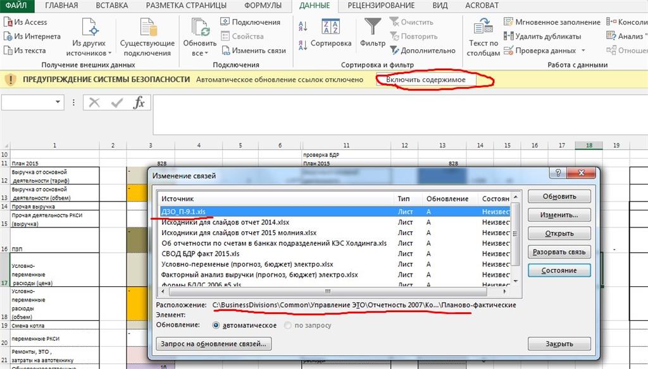Click Из Интернета data source

click(32, 36)
